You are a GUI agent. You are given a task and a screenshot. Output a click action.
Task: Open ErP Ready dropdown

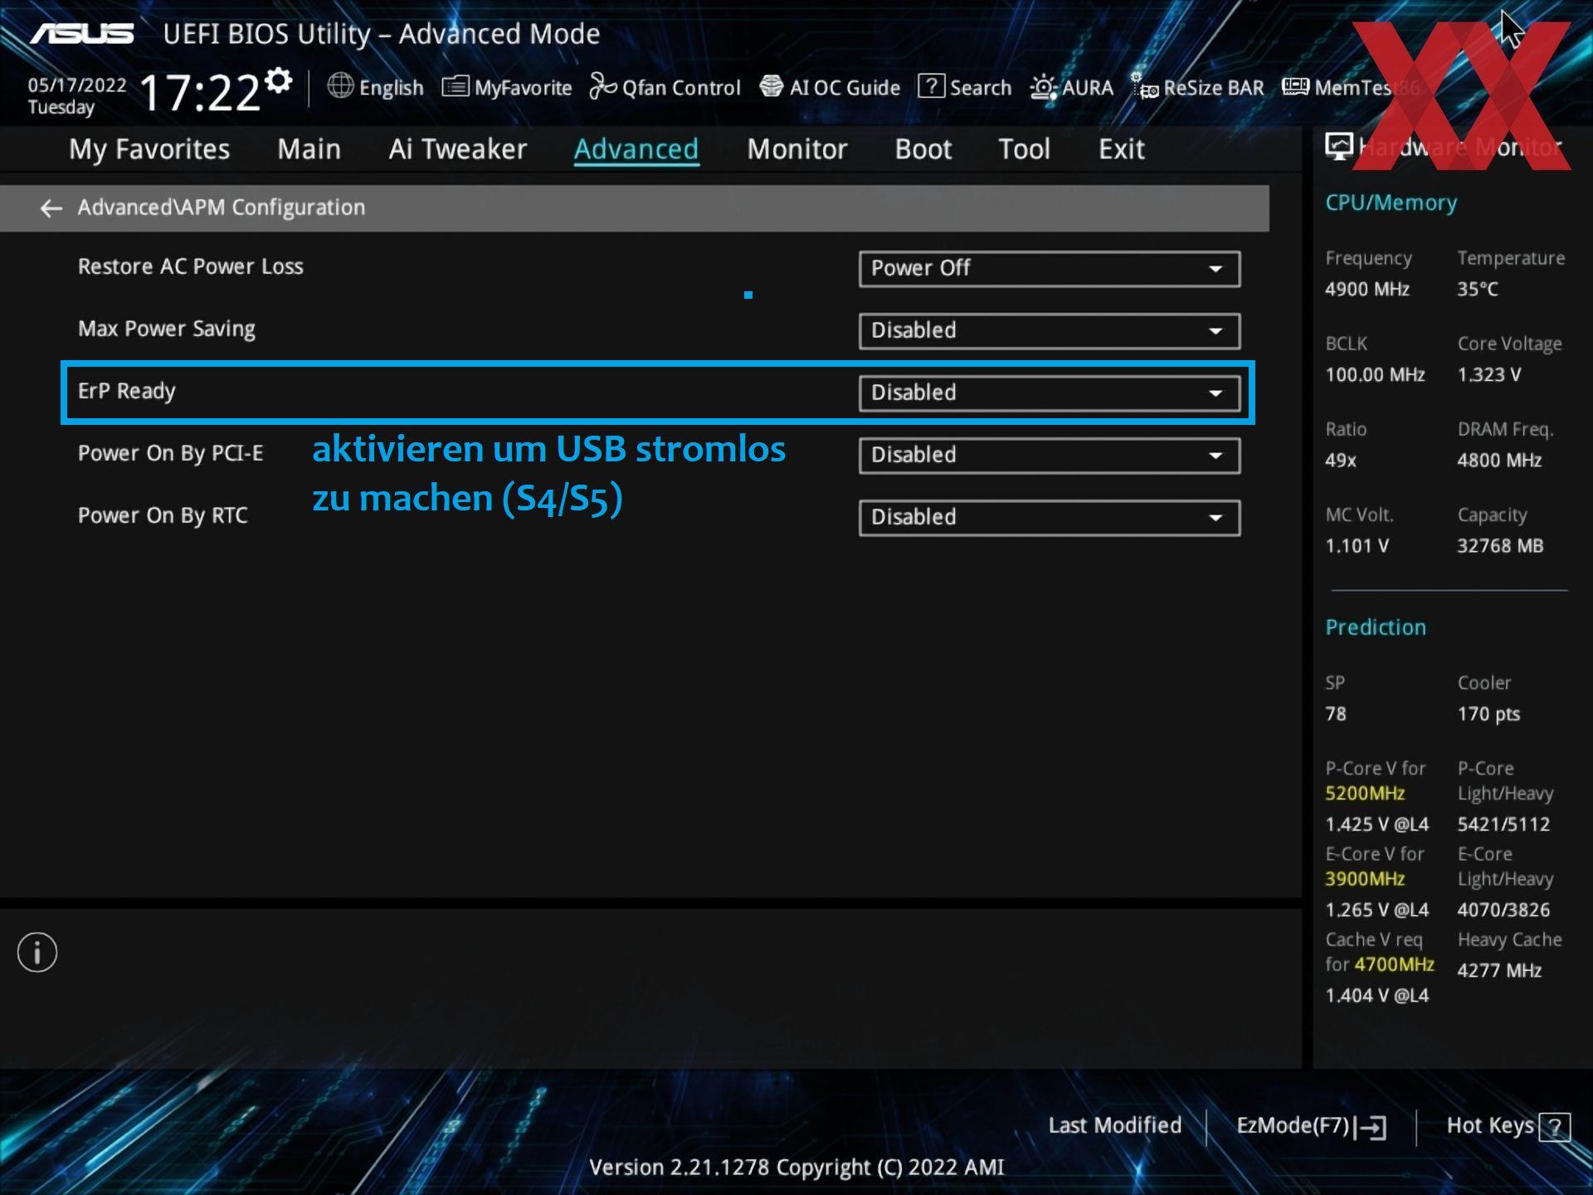[x=1049, y=393]
